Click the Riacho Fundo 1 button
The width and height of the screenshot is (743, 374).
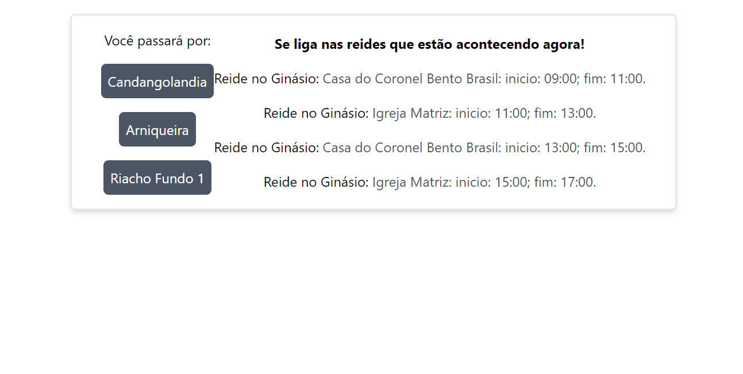point(157,178)
